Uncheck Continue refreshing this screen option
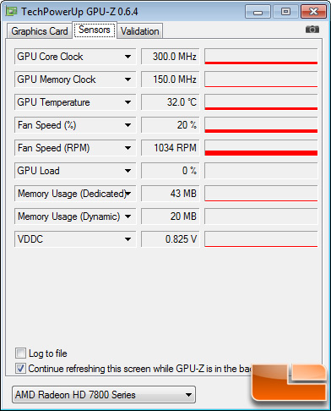Screen dimensions: 331x411 [20, 369]
